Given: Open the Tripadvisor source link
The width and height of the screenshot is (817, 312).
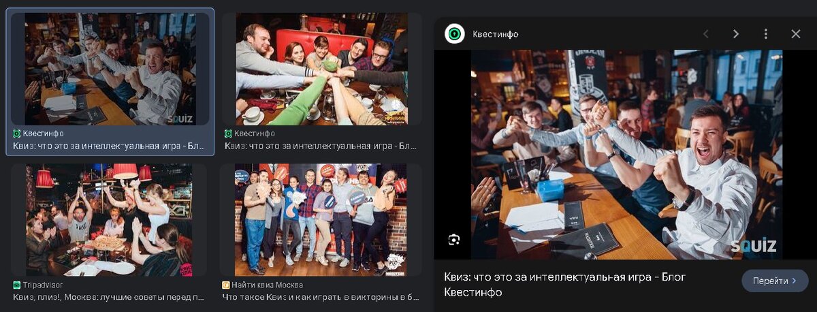Looking at the screenshot, I should (44, 285).
